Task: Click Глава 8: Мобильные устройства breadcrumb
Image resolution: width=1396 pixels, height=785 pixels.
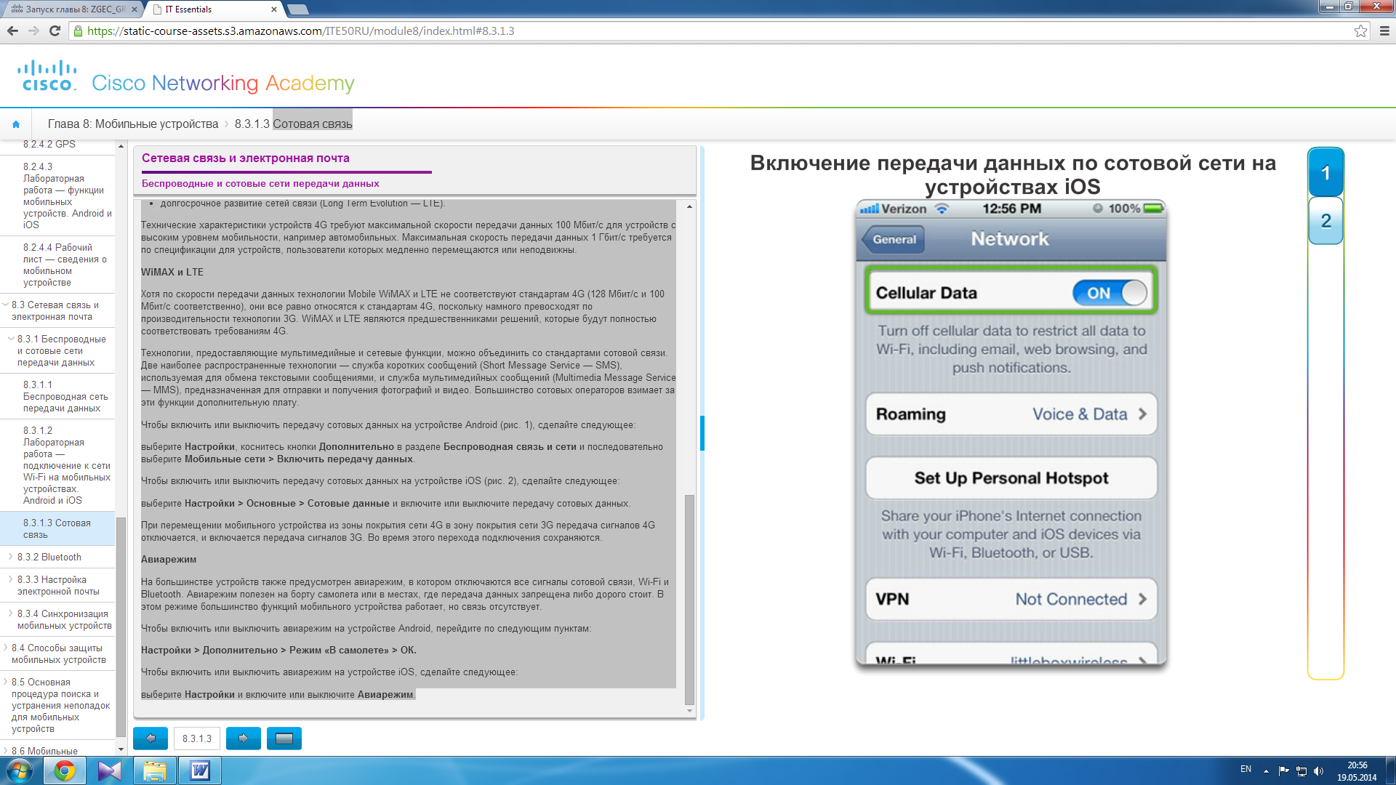Action: click(x=133, y=124)
